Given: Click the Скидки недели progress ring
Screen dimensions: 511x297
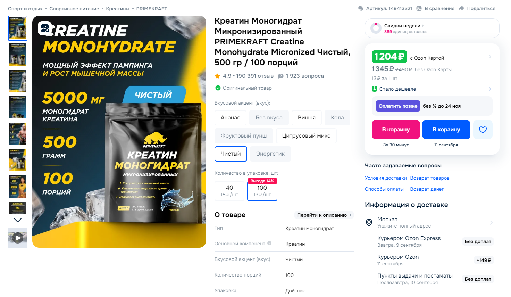Looking at the screenshot, I should (376, 28).
